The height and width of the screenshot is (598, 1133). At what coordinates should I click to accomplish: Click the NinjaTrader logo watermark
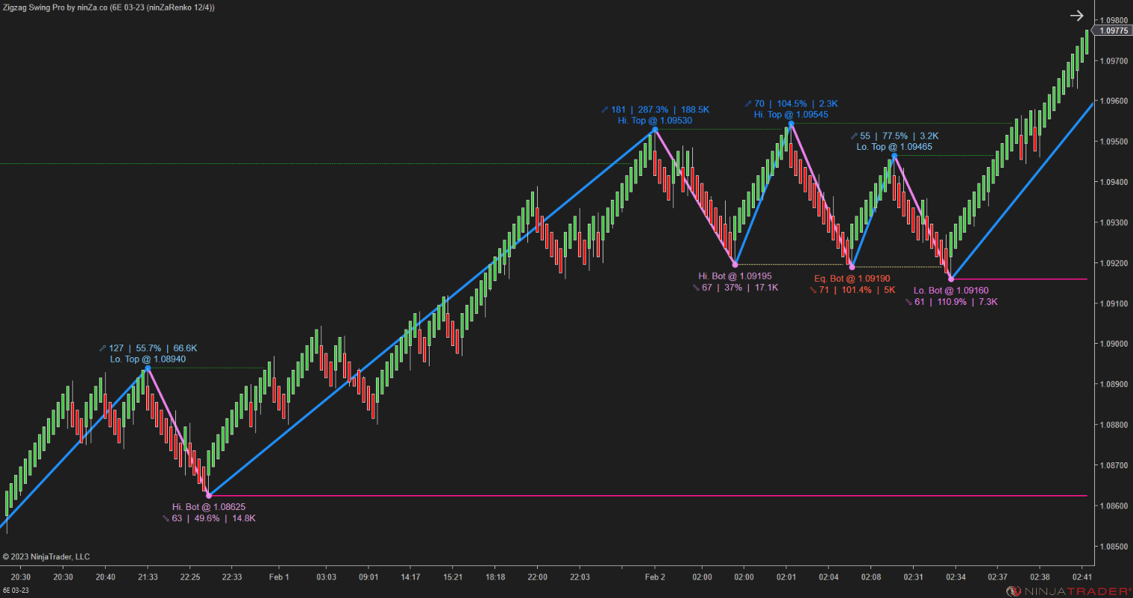tap(1067, 588)
